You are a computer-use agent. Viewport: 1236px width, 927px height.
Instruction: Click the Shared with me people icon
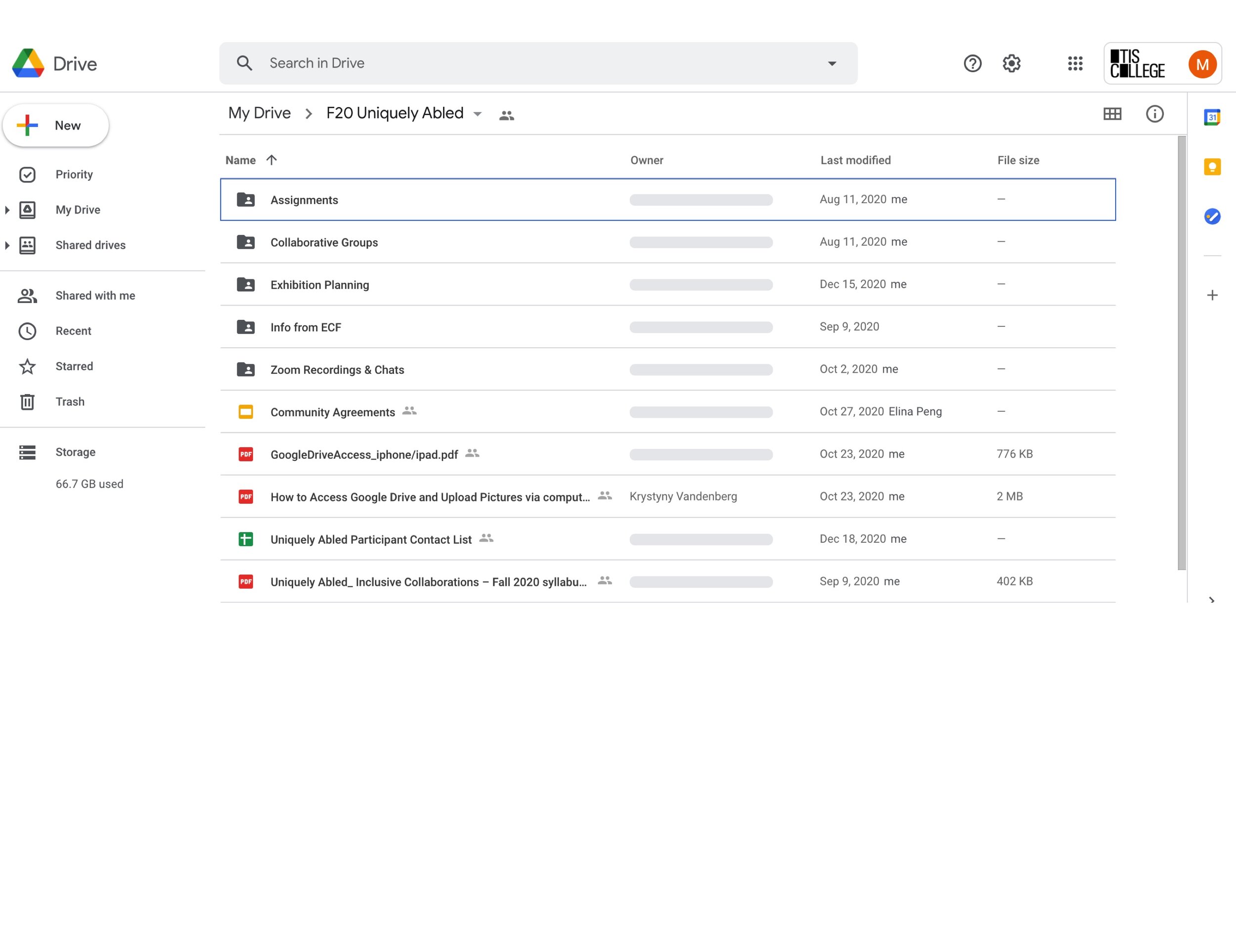[x=27, y=295]
